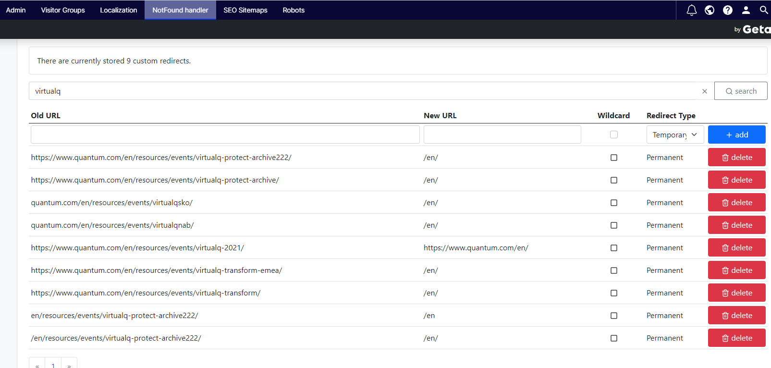Open the user profile icon
The height and width of the screenshot is (368, 771).
click(x=746, y=10)
